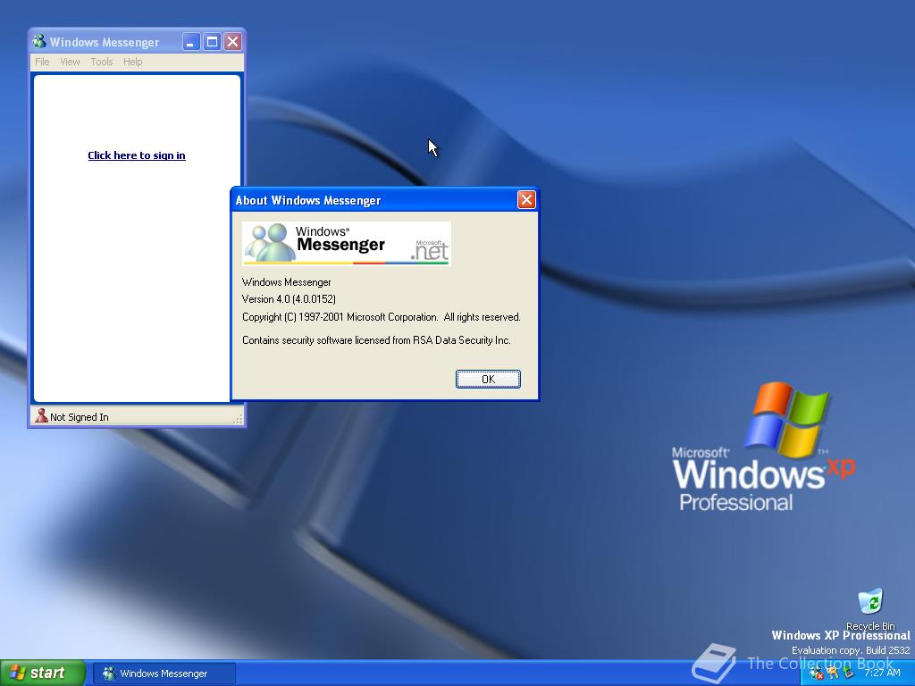915x686 pixels.
Task: Click the Windows Messenger taskbar button
Action: [164, 673]
